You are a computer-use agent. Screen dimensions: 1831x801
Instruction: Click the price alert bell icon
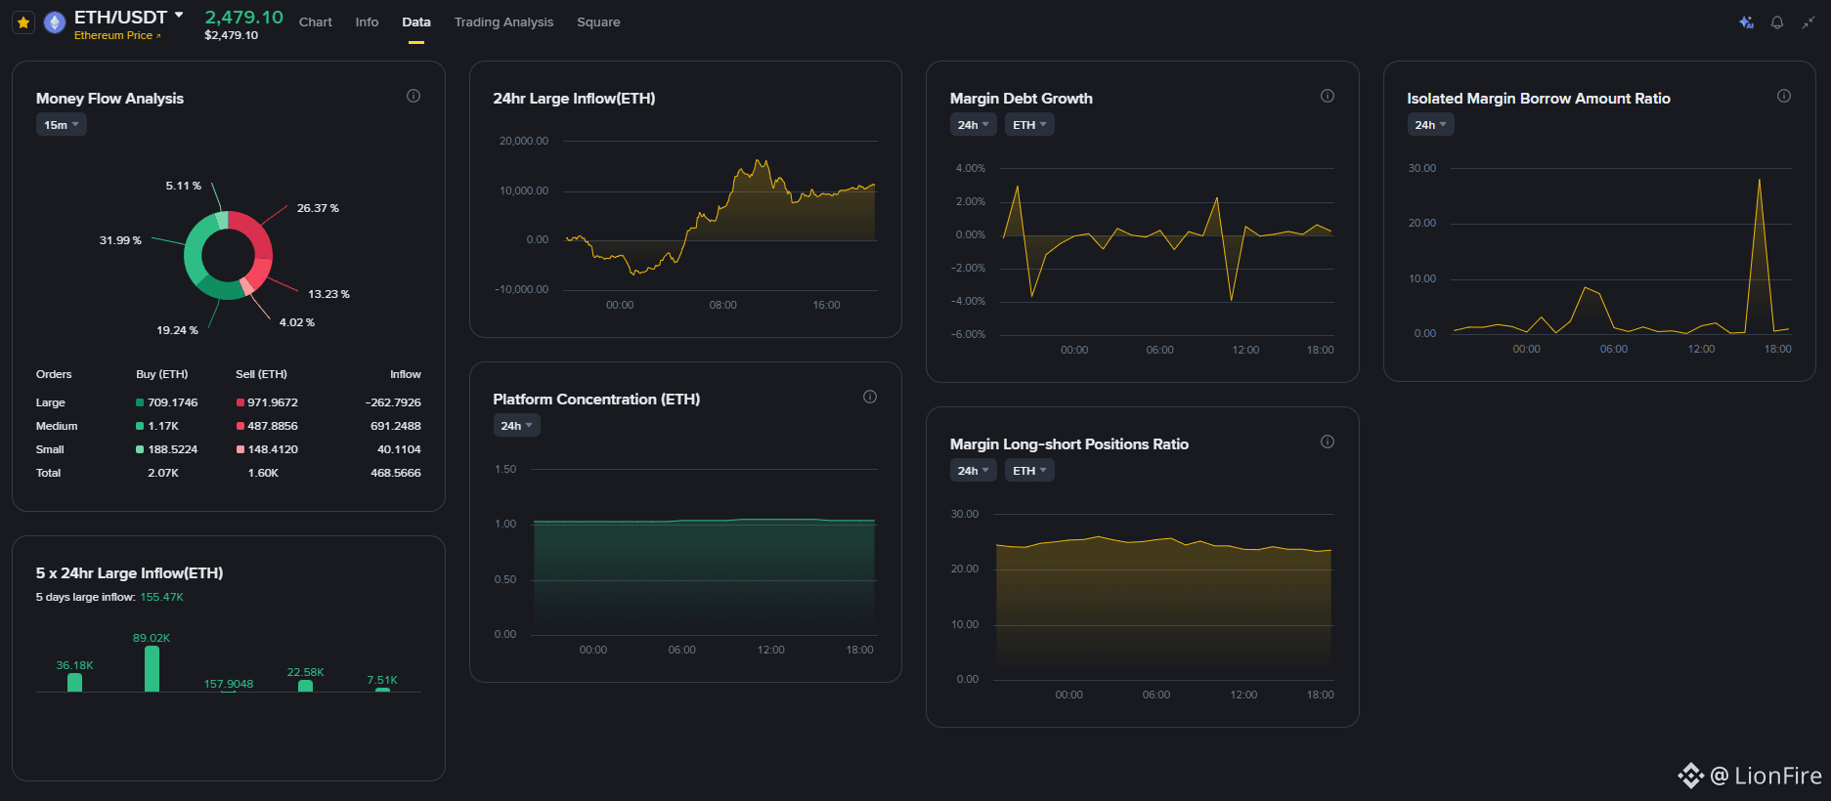(1777, 22)
